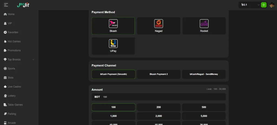The height and width of the screenshot is (125, 277).
Task: Click the Top Brands trophy icon
Action: [5, 60]
